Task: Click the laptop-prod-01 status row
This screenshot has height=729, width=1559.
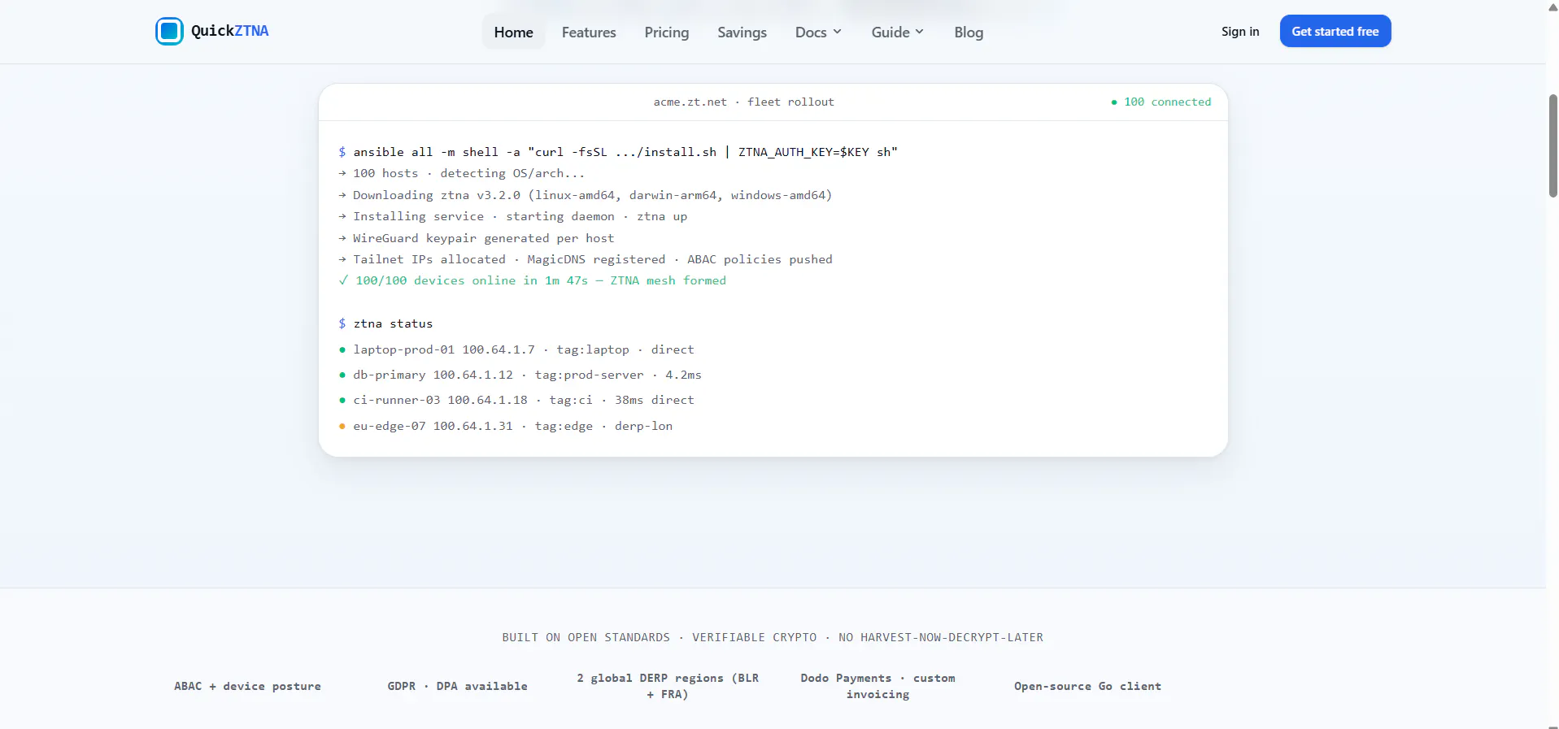Action: [x=516, y=349]
